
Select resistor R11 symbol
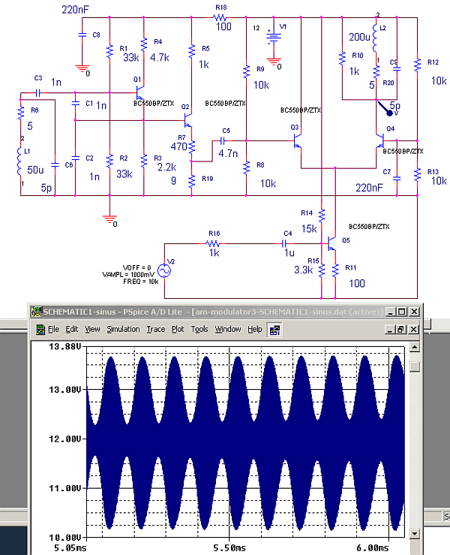point(335,270)
